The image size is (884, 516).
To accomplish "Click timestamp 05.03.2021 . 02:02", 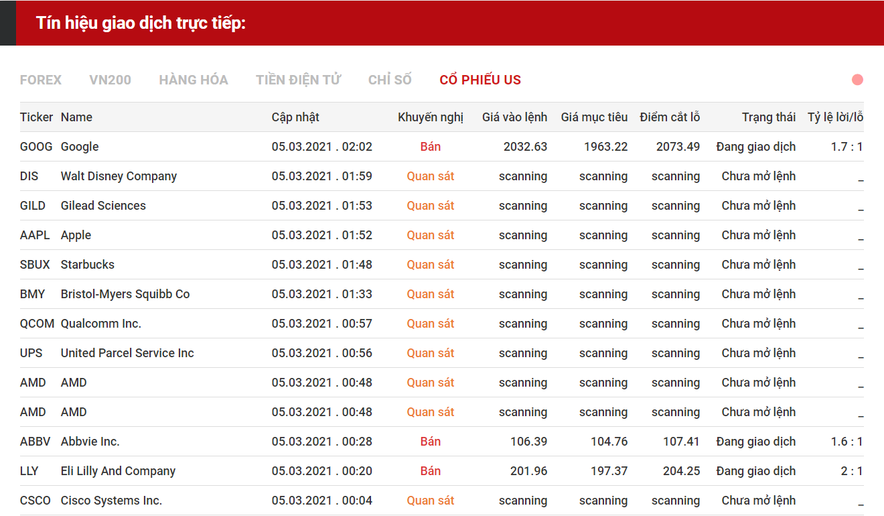I will 322,147.
